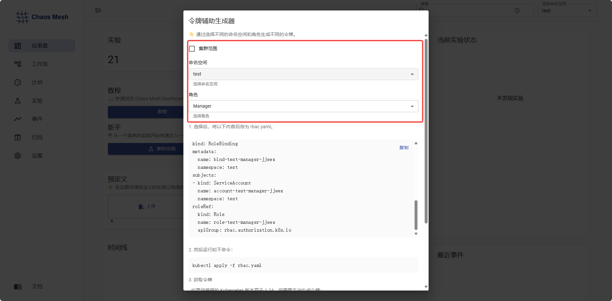
Task: Collapse the sidebar with the menu toggle icon
Action: click(98, 10)
